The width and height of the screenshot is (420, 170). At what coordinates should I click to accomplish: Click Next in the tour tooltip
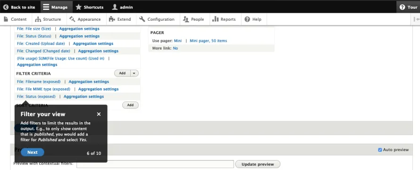33,153
